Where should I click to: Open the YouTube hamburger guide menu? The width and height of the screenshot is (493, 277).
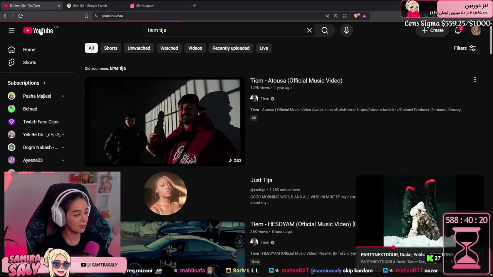pos(12,30)
